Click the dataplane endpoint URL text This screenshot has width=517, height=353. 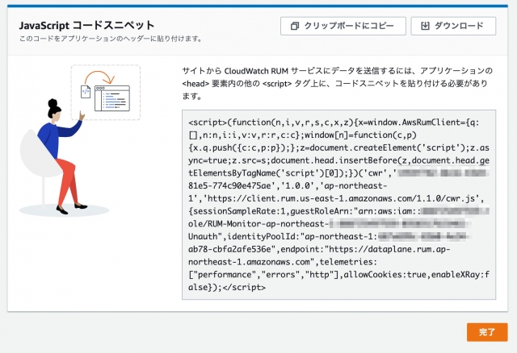(319, 255)
